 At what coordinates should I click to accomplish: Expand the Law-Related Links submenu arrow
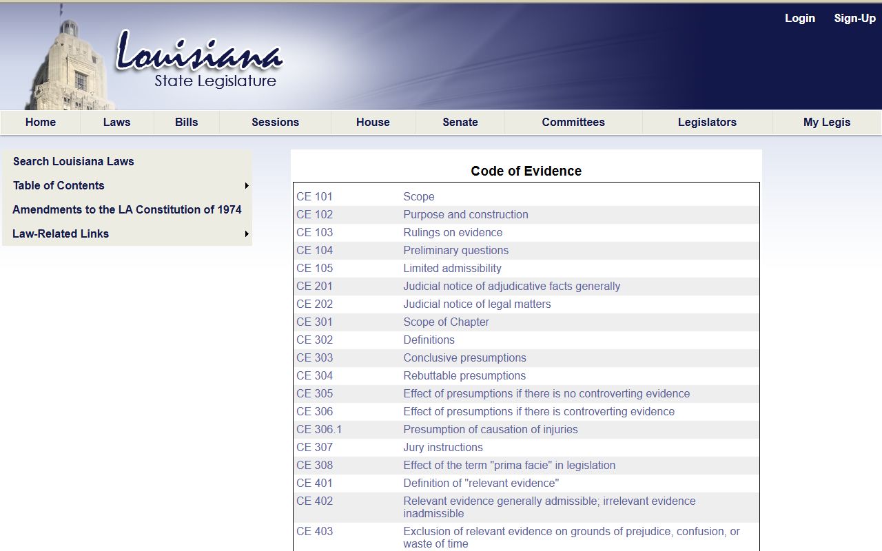pyautogui.click(x=247, y=234)
